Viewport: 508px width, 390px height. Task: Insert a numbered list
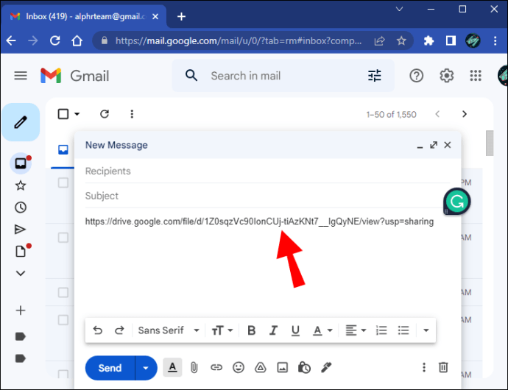(381, 330)
